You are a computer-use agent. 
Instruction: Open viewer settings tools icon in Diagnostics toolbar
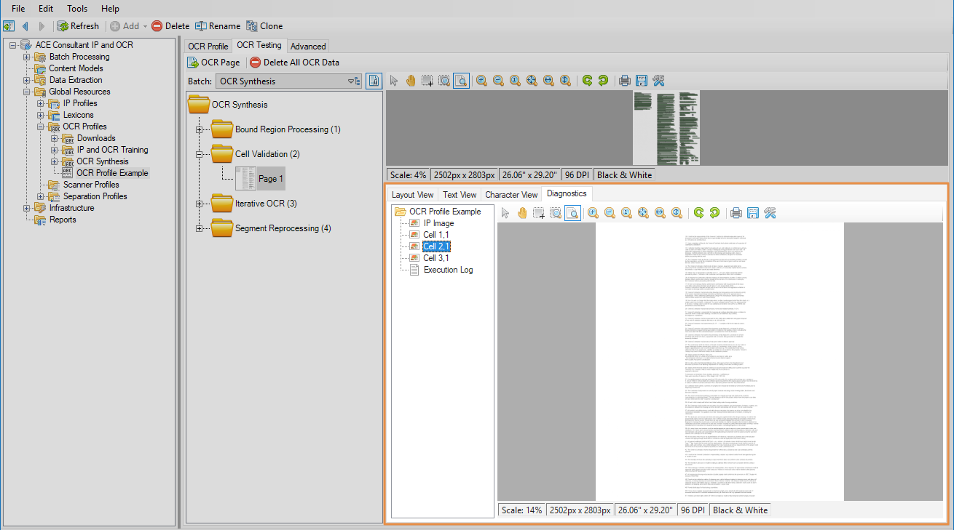(x=770, y=213)
